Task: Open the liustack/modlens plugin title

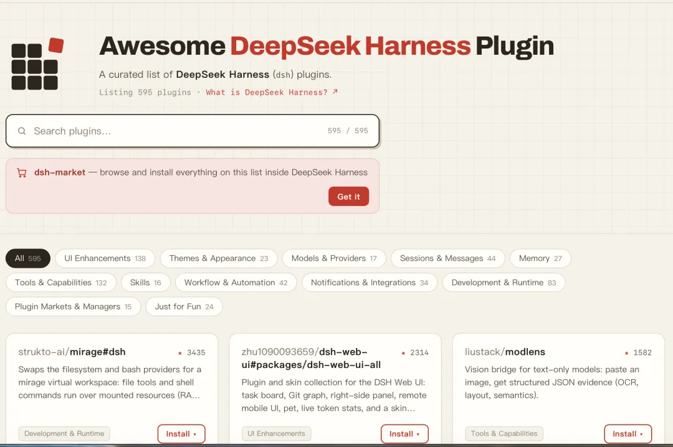Action: click(505, 352)
